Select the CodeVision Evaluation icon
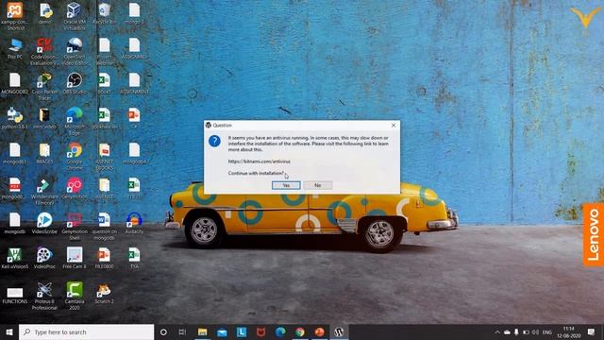604x340 pixels. (44, 51)
